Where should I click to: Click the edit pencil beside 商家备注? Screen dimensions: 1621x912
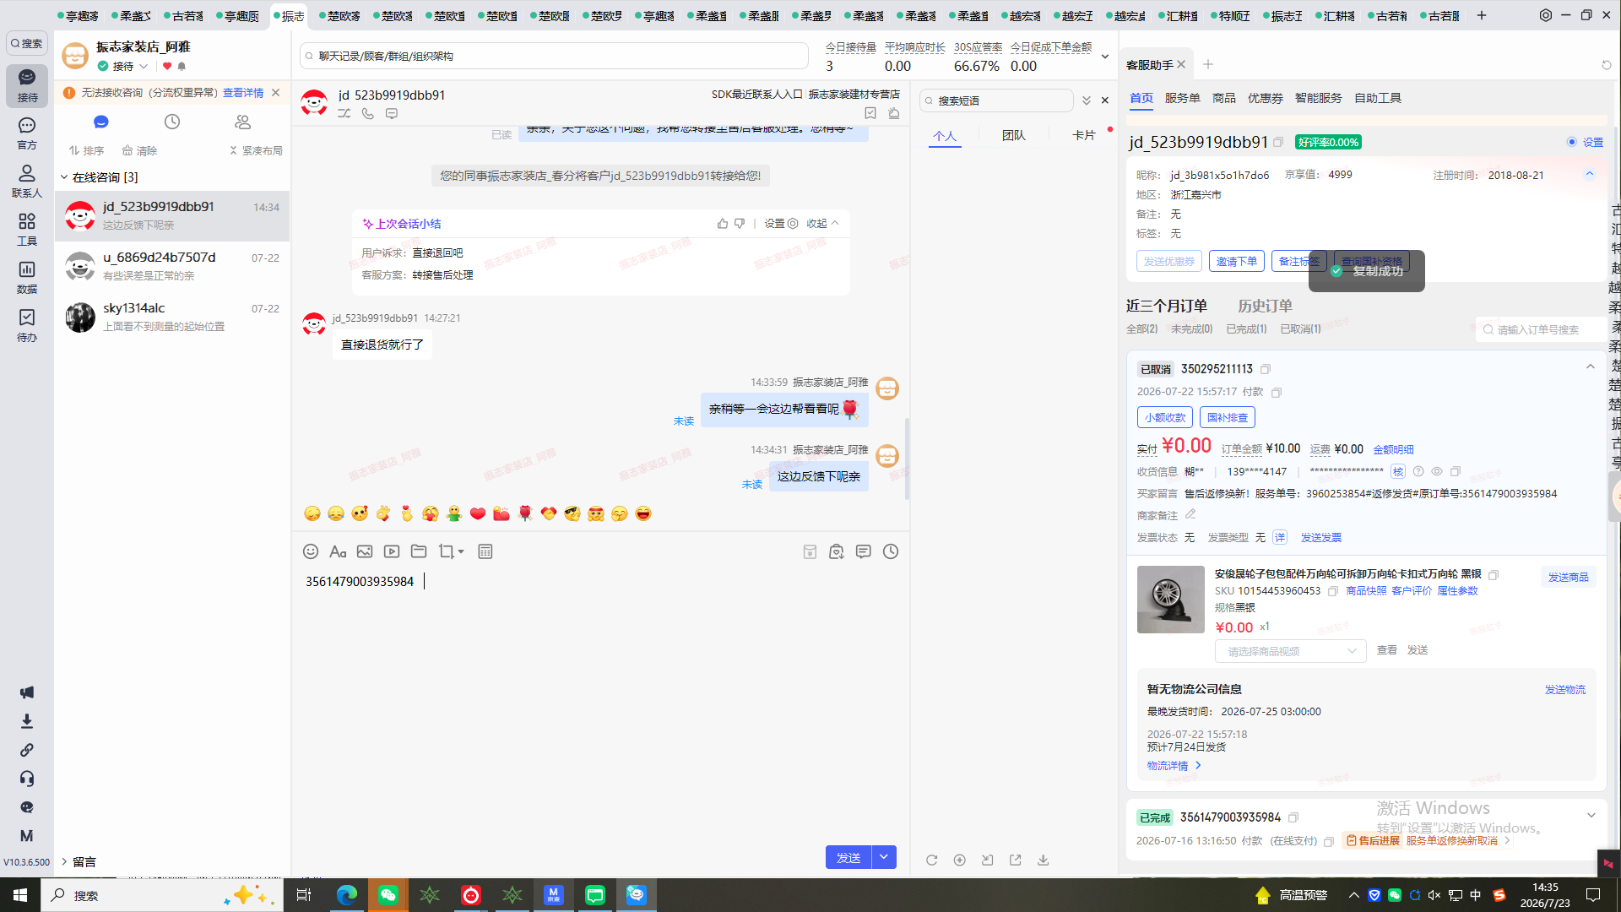tap(1190, 514)
